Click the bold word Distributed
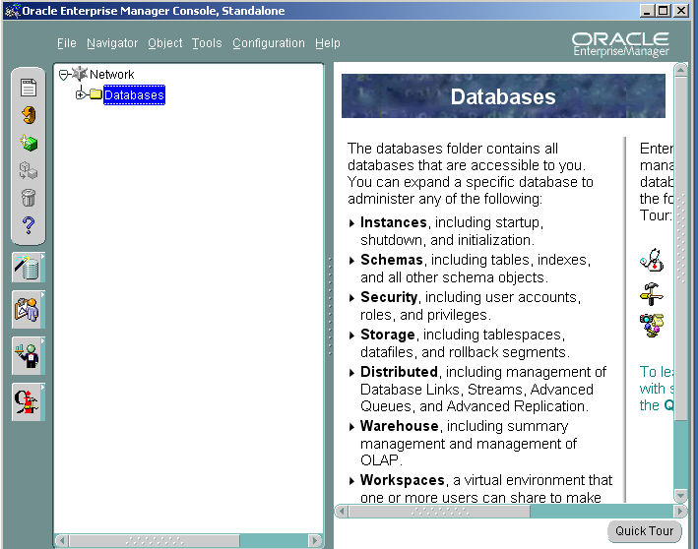The image size is (698, 549). [399, 372]
